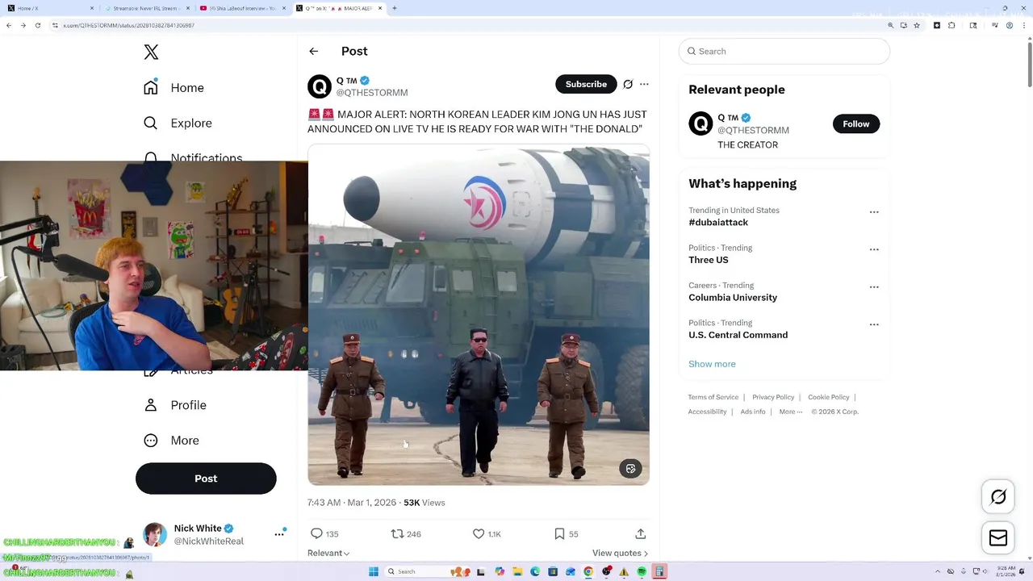Open the floating Messages button

[x=998, y=538]
